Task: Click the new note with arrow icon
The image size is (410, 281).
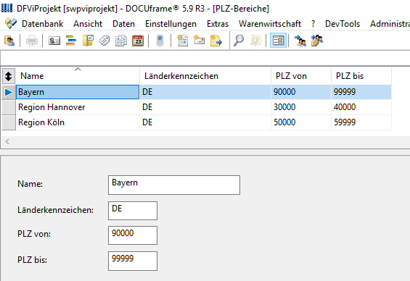Action: (x=216, y=41)
